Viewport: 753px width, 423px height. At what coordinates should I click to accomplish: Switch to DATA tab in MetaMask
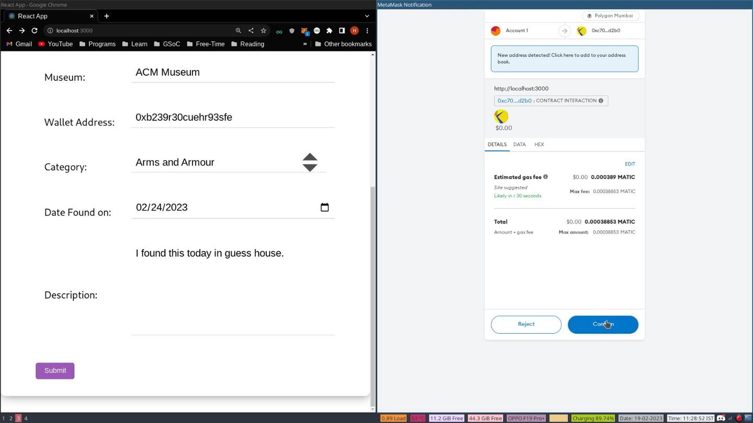(519, 145)
